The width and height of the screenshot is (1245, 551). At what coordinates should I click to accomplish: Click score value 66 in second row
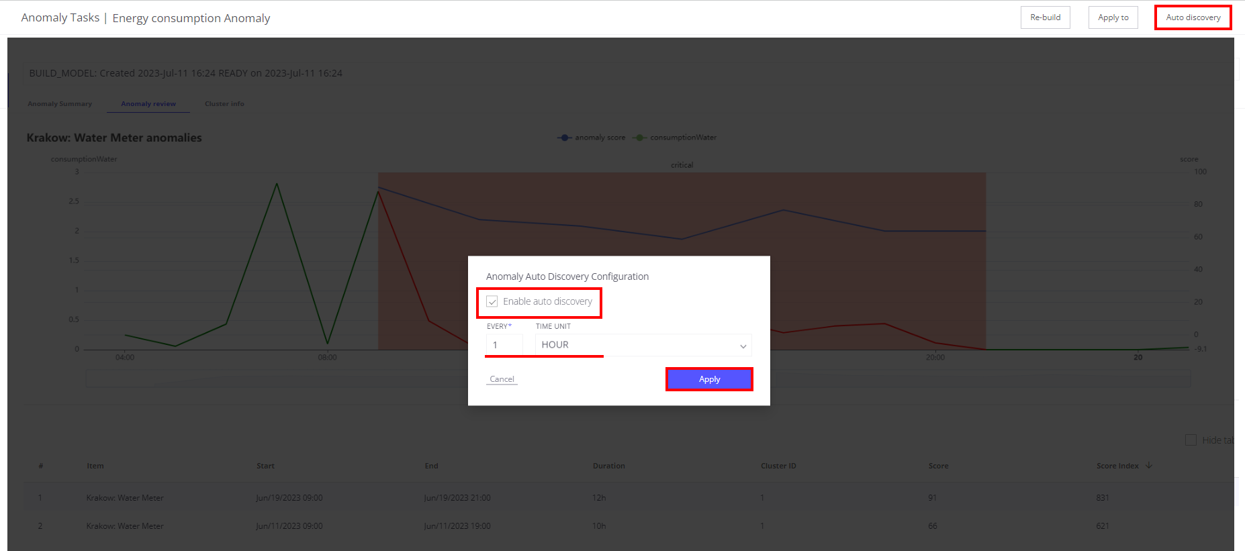[x=932, y=526]
